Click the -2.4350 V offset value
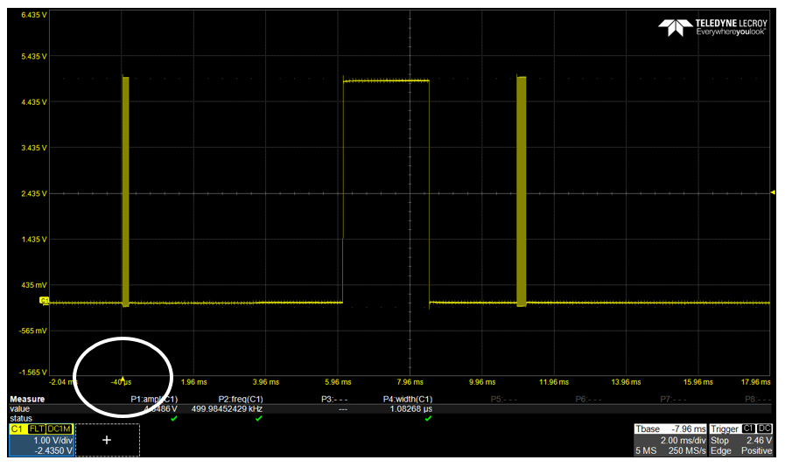The image size is (785, 467). (x=53, y=450)
